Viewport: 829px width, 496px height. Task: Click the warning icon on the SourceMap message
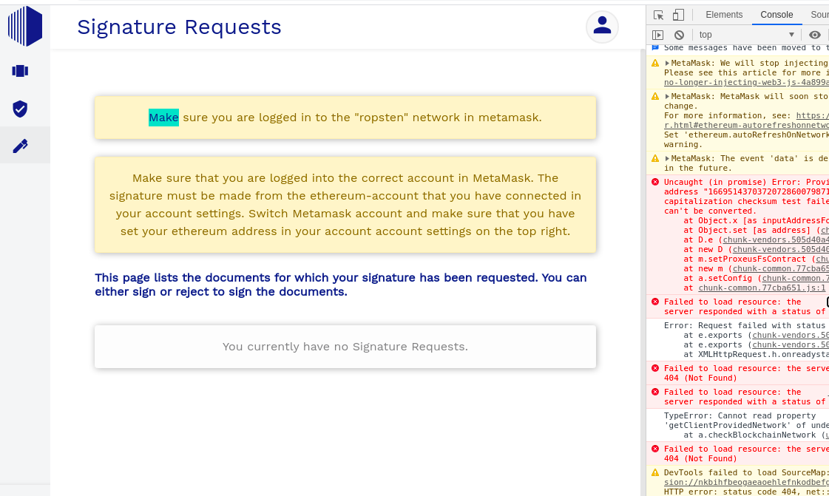pyautogui.click(x=655, y=473)
